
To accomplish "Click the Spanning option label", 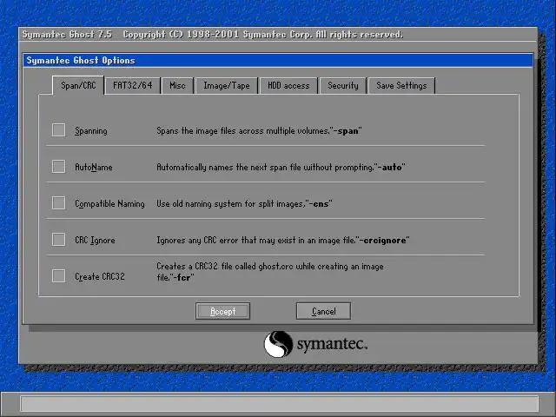I will (90, 131).
